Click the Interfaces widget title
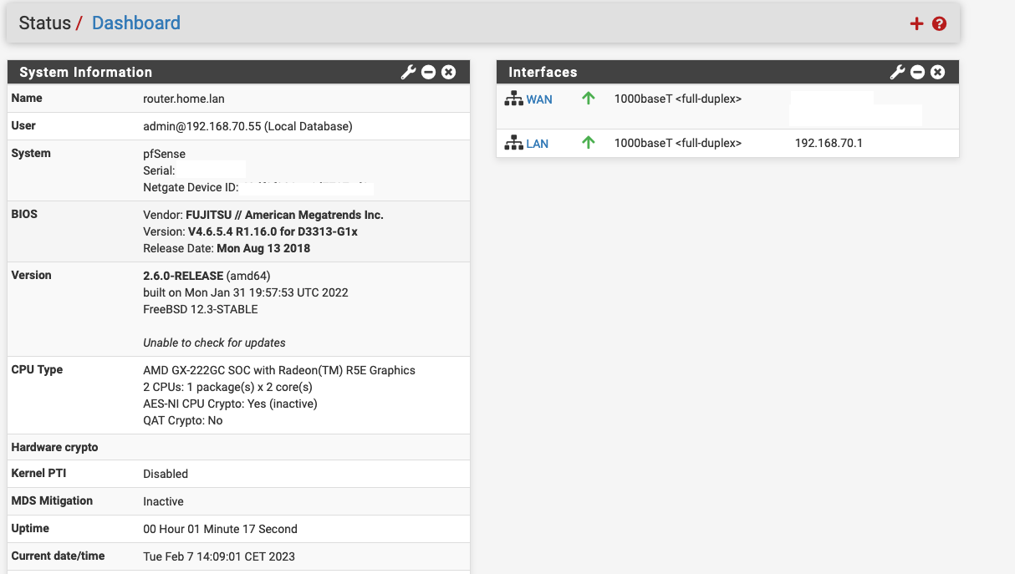The width and height of the screenshot is (1015, 574). point(543,72)
